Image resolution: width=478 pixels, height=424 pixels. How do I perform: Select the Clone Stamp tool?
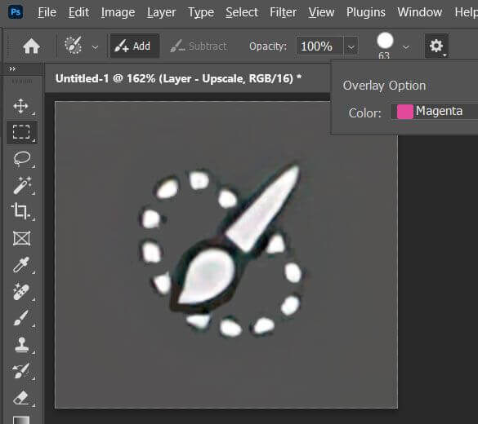click(21, 345)
